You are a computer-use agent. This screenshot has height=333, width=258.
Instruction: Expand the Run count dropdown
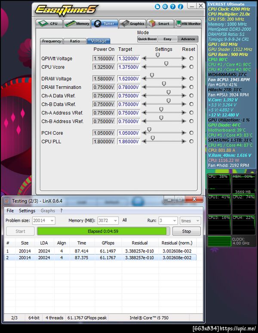(x=175, y=221)
